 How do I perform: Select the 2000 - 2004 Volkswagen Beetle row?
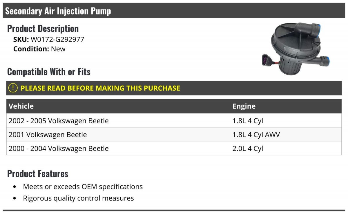174,148
